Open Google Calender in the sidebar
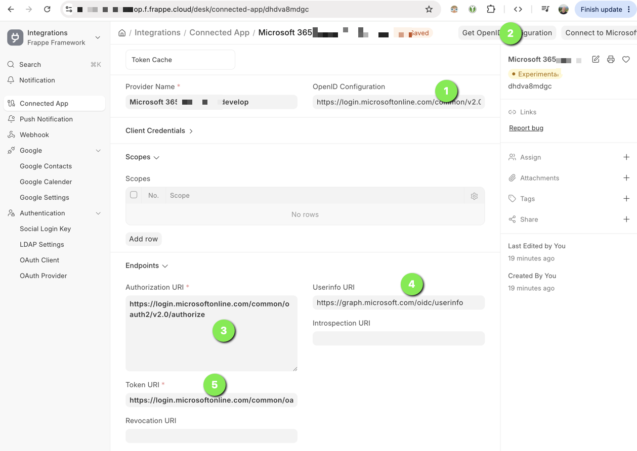Image resolution: width=637 pixels, height=451 pixels. pyautogui.click(x=46, y=182)
